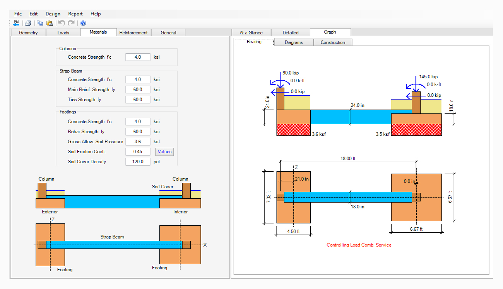The image size is (503, 289).
Task: Click the Soil Cover Density input field
Action: (138, 162)
